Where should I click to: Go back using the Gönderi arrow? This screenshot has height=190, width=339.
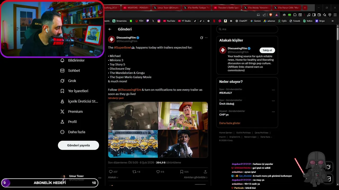tap(110, 29)
